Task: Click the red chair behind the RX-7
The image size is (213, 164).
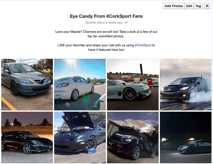Action: tap(150, 82)
